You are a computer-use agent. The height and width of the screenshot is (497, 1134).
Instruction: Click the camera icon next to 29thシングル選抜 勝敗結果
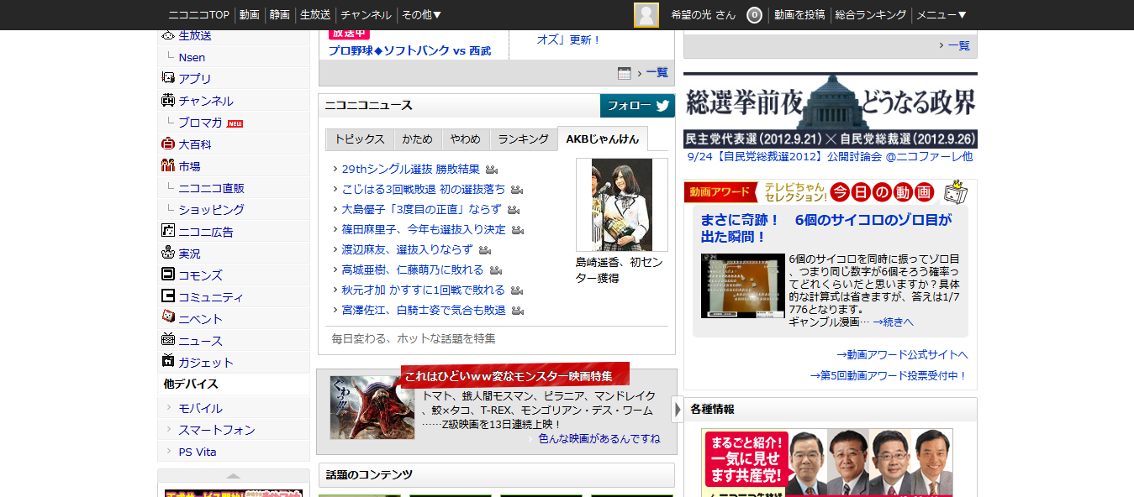pyautogui.click(x=492, y=170)
